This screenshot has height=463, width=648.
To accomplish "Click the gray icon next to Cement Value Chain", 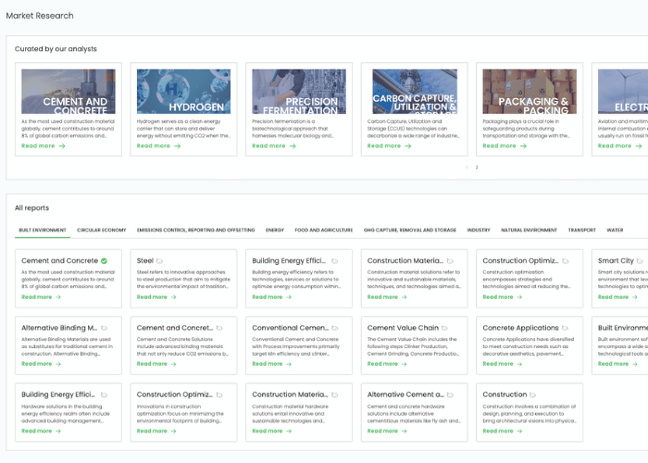I will [x=444, y=328].
